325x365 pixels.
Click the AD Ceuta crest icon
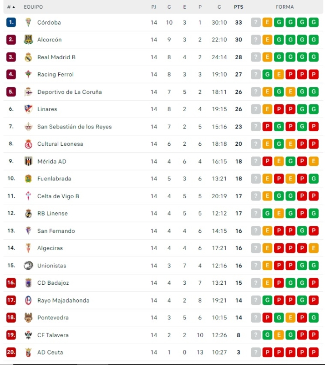(x=28, y=352)
